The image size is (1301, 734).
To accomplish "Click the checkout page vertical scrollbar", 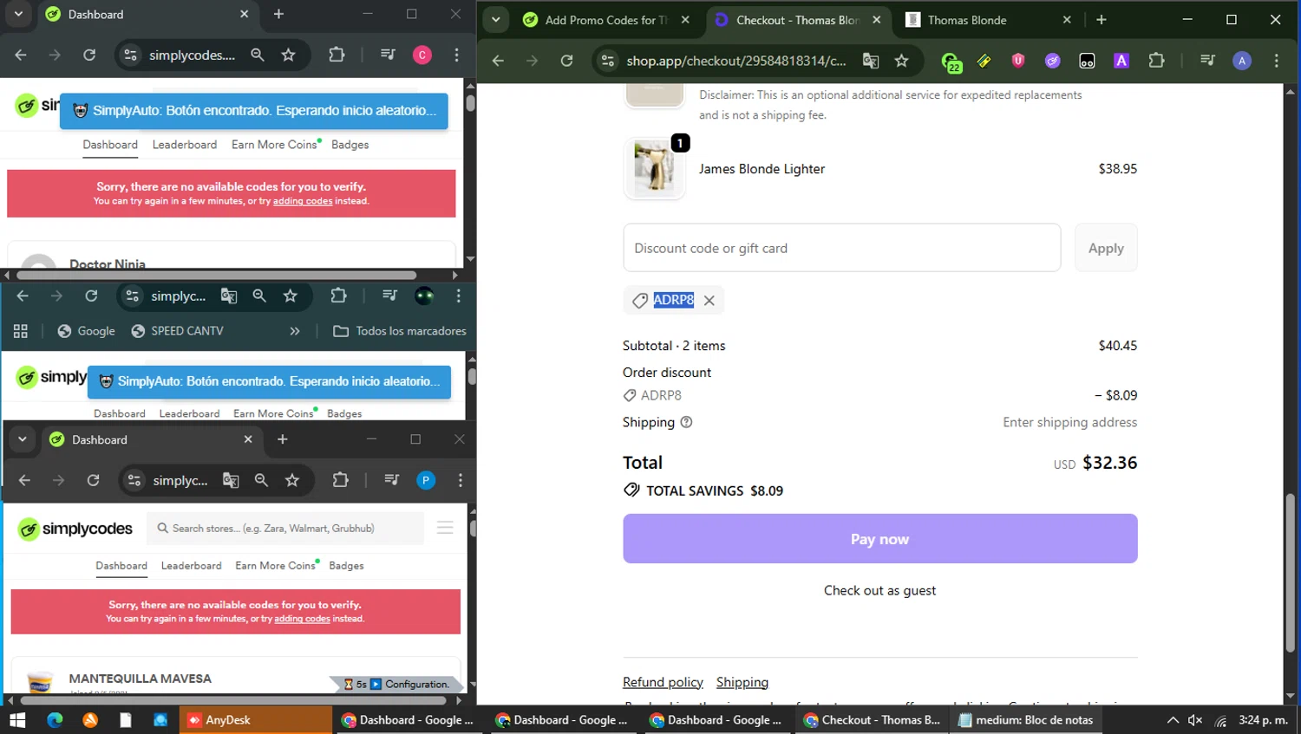I will click(x=1290, y=572).
